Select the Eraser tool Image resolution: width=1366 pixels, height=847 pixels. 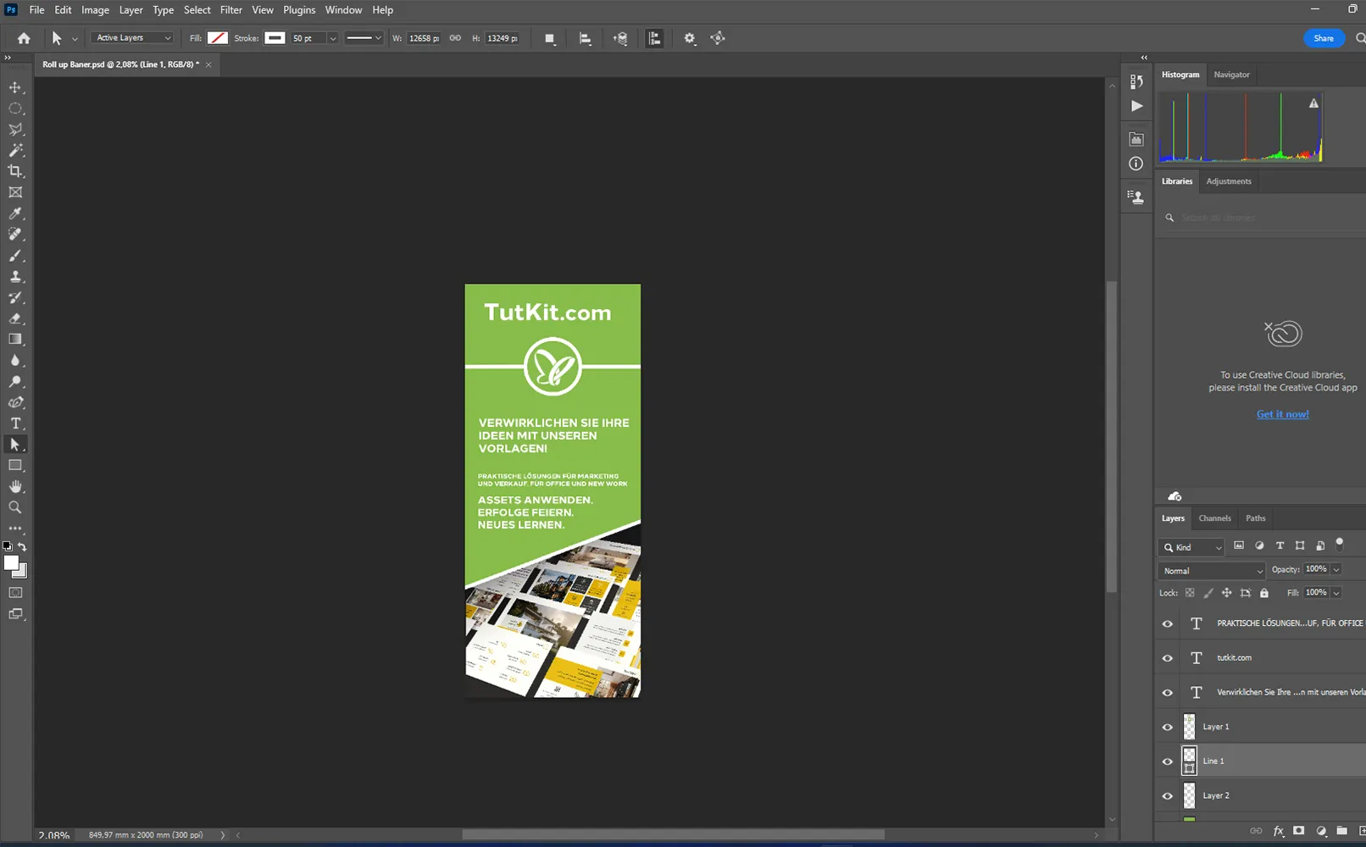click(15, 318)
